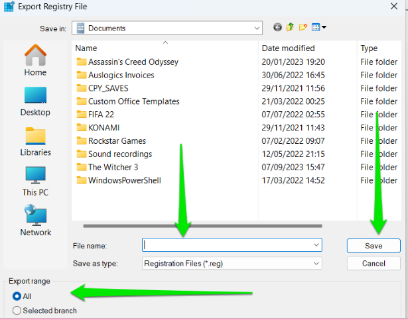Click the date 07/02/2022 09:07
Screen dimensions: 408x320
(x=293, y=141)
